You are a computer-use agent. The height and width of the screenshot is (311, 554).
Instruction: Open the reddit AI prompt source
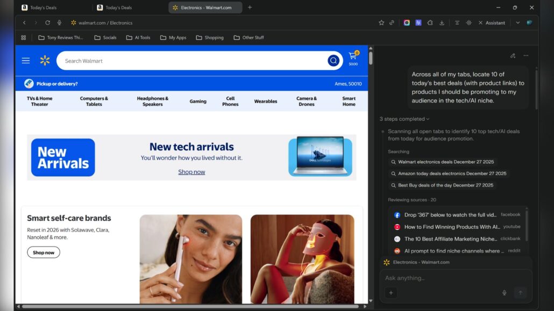click(x=457, y=251)
